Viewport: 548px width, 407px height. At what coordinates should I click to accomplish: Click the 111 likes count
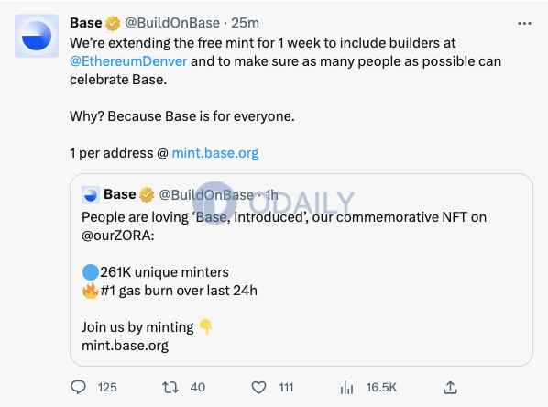(x=286, y=388)
